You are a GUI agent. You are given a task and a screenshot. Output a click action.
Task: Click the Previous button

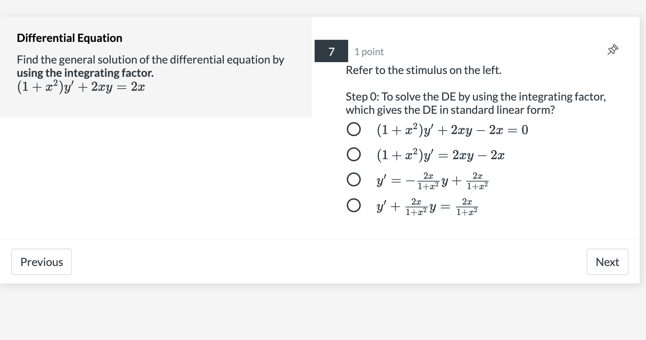pos(41,261)
